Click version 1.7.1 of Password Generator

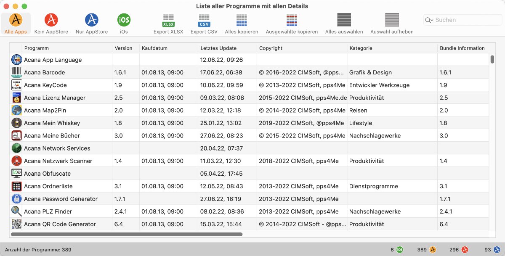[120, 199]
